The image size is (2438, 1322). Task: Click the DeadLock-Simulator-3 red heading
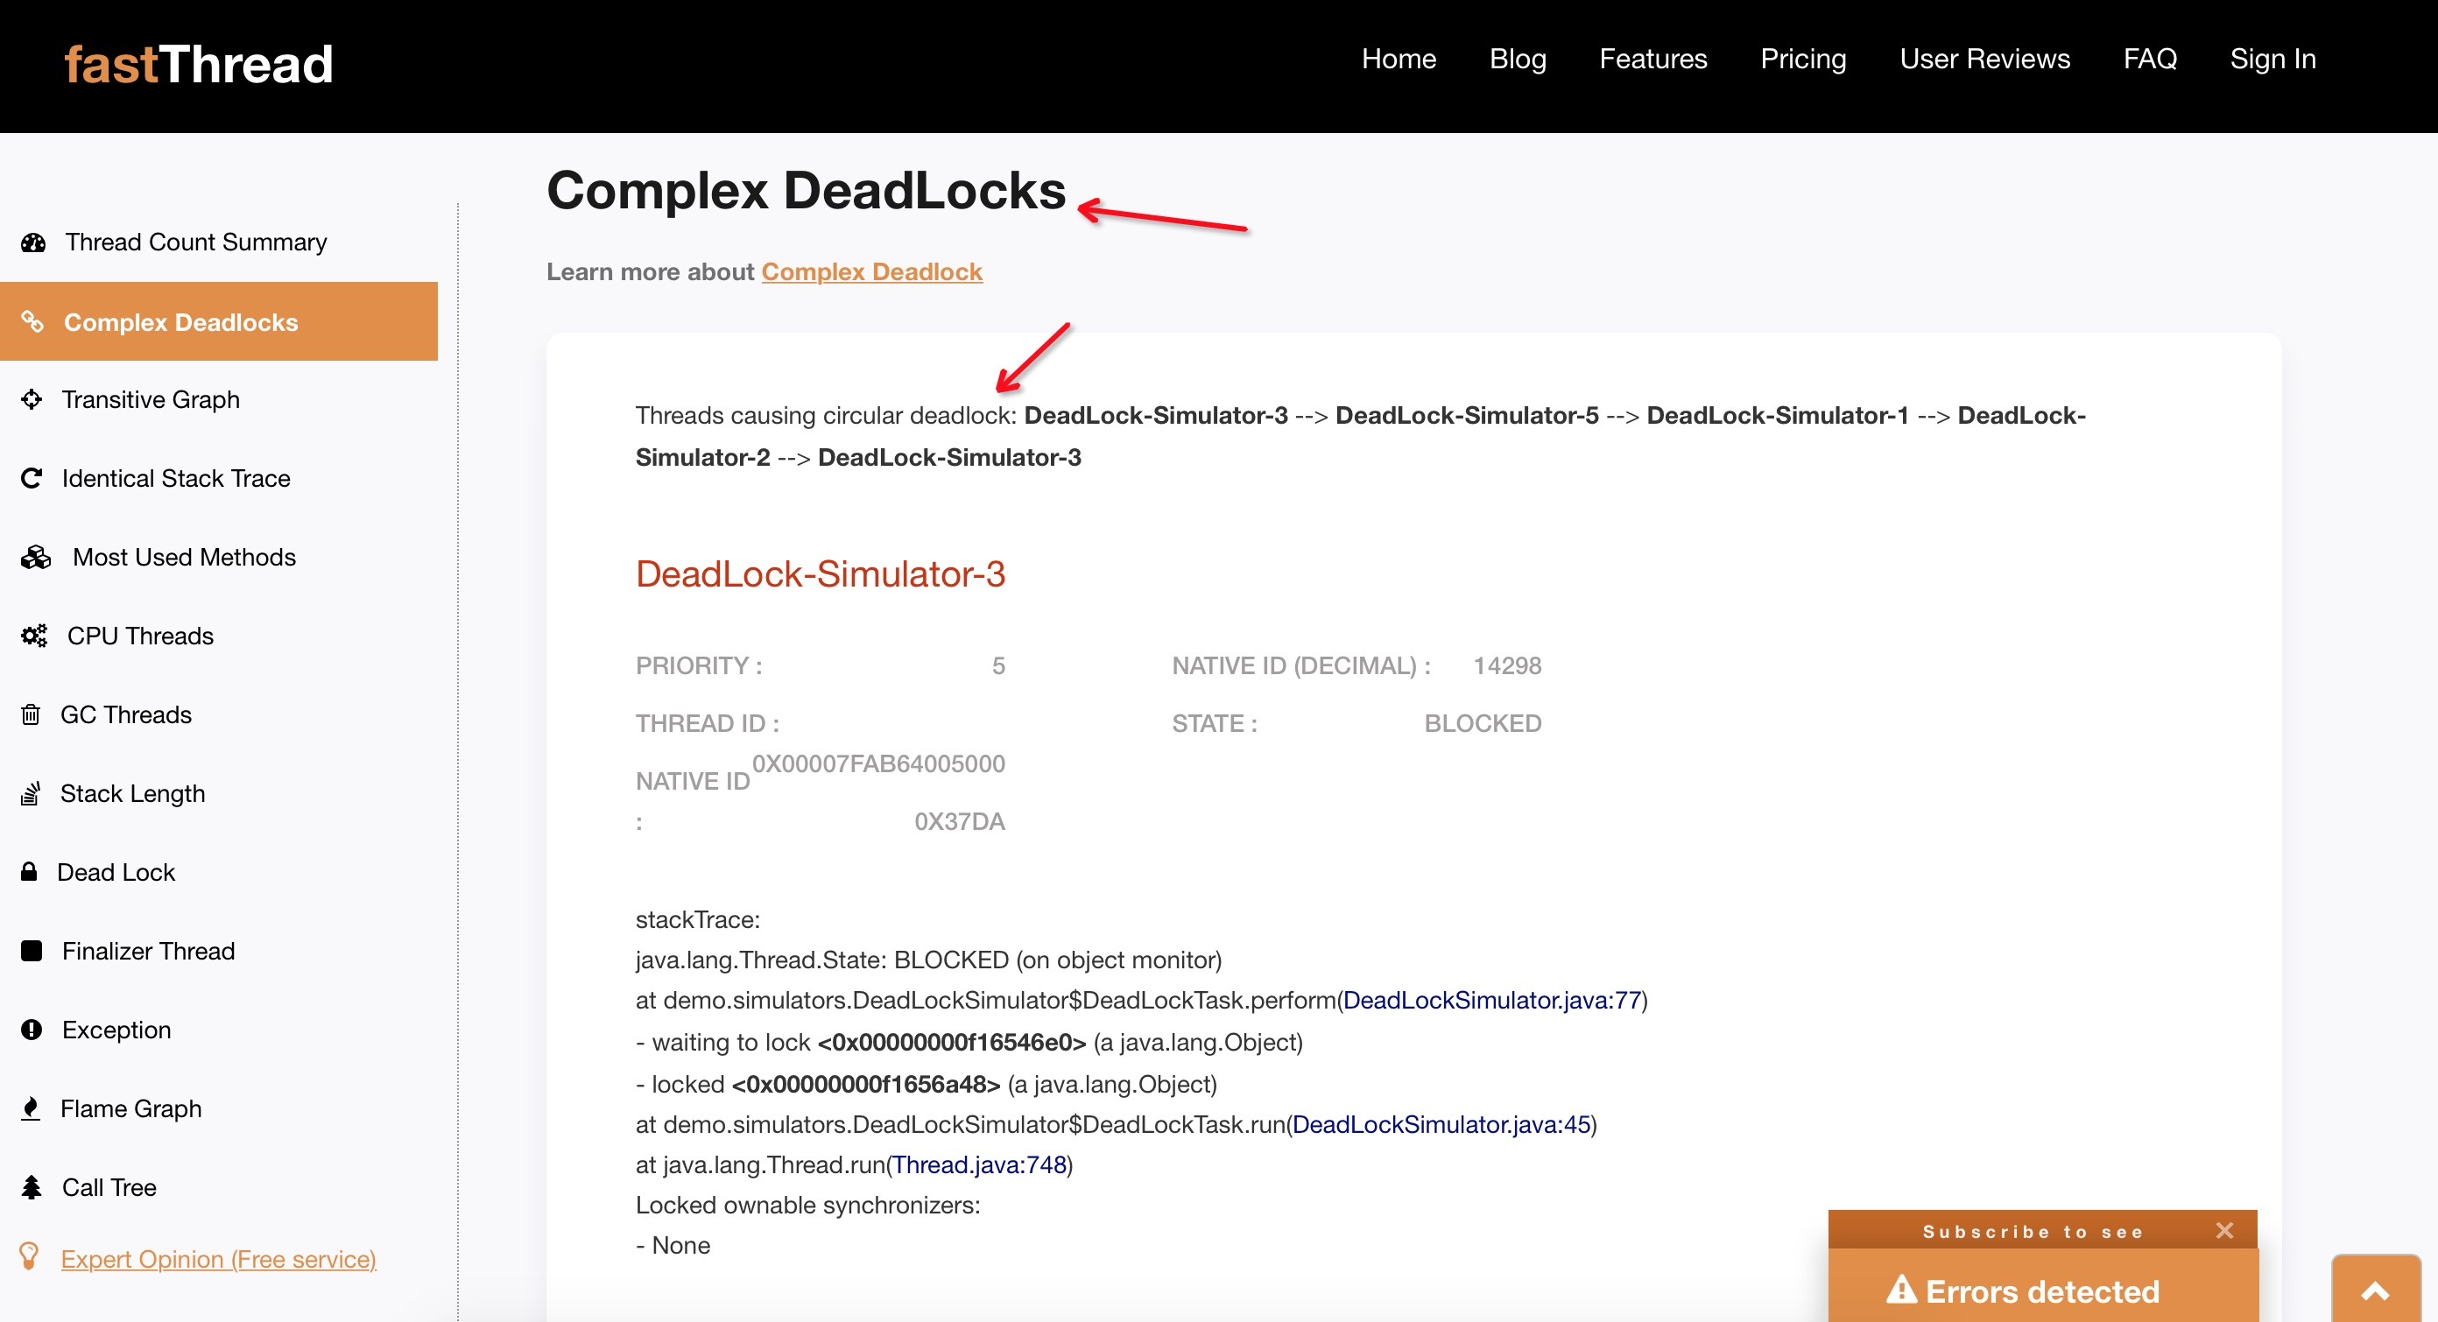(821, 574)
